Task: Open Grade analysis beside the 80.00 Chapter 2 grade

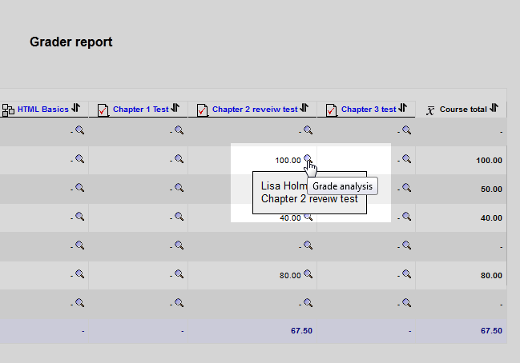Action: (x=308, y=274)
